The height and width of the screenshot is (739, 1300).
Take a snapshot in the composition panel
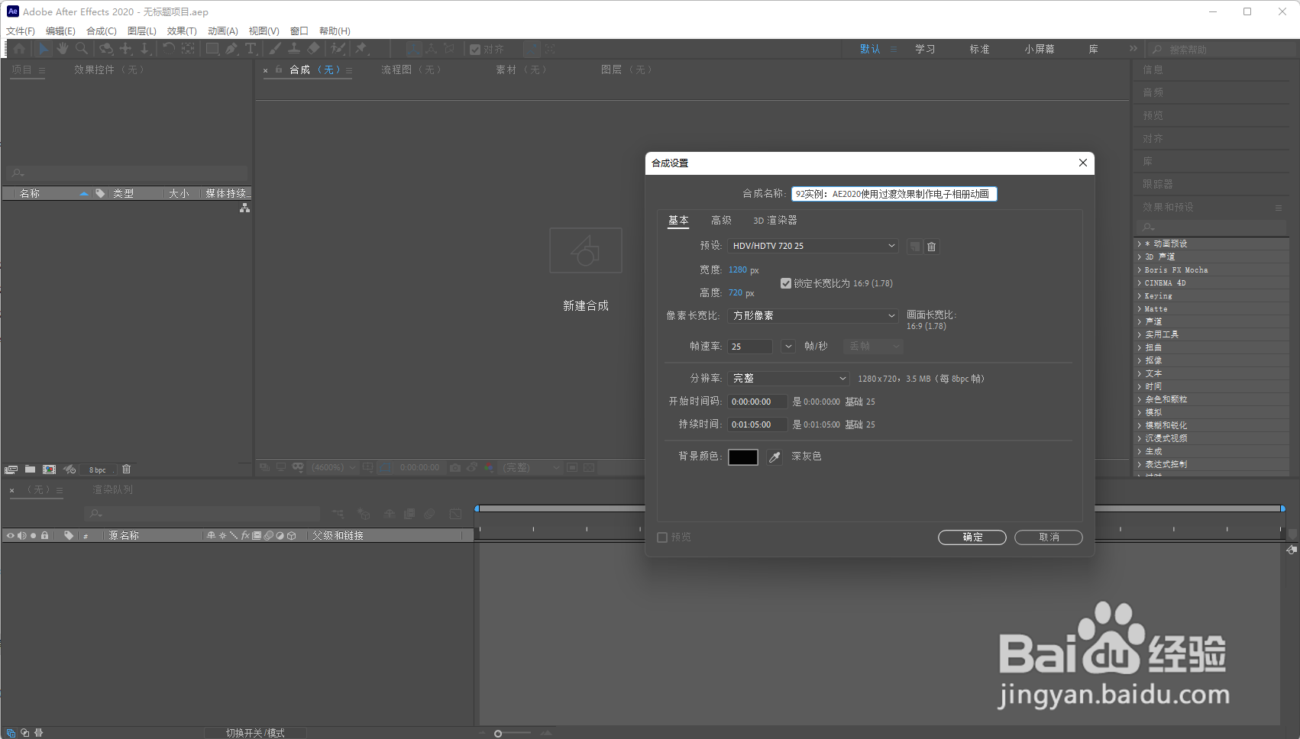click(x=456, y=467)
